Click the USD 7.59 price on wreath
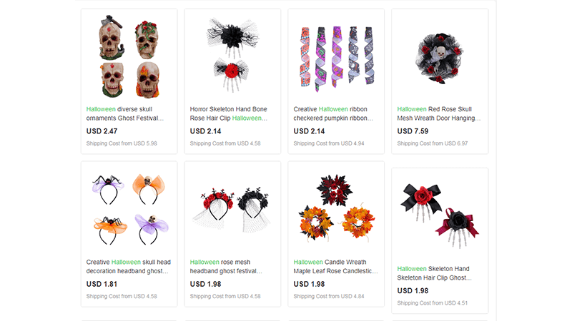 point(413,131)
